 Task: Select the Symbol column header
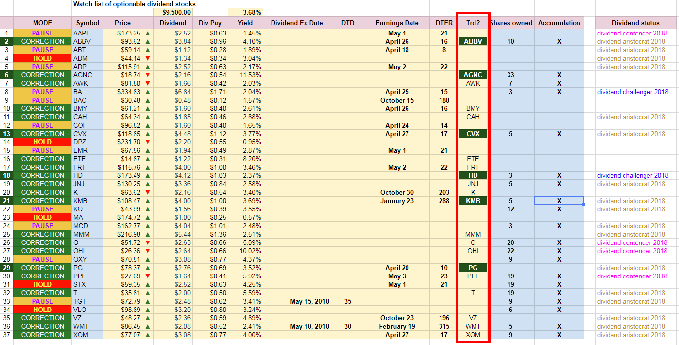pos(88,23)
